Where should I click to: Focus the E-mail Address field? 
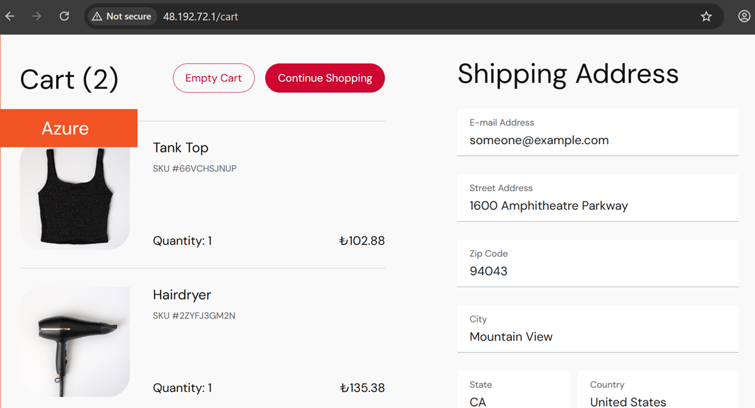[x=598, y=132]
